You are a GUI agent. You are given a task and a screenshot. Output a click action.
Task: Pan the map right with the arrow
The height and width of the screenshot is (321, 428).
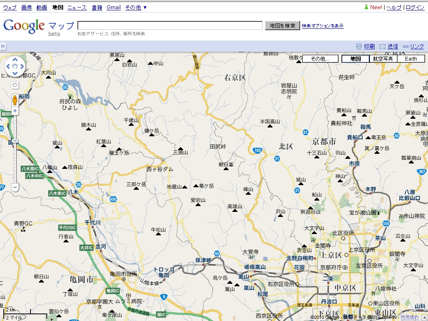pyautogui.click(x=22, y=66)
